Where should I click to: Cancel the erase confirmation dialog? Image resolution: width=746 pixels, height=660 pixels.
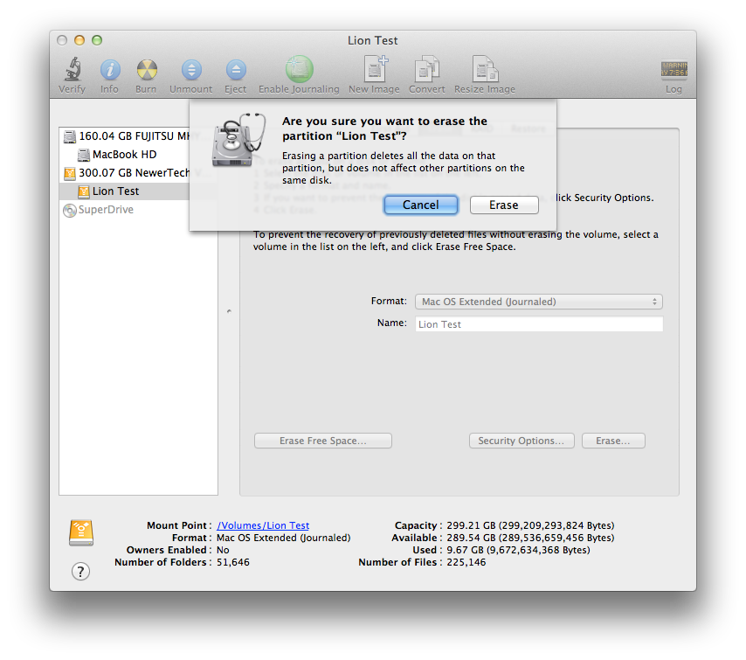tap(421, 205)
